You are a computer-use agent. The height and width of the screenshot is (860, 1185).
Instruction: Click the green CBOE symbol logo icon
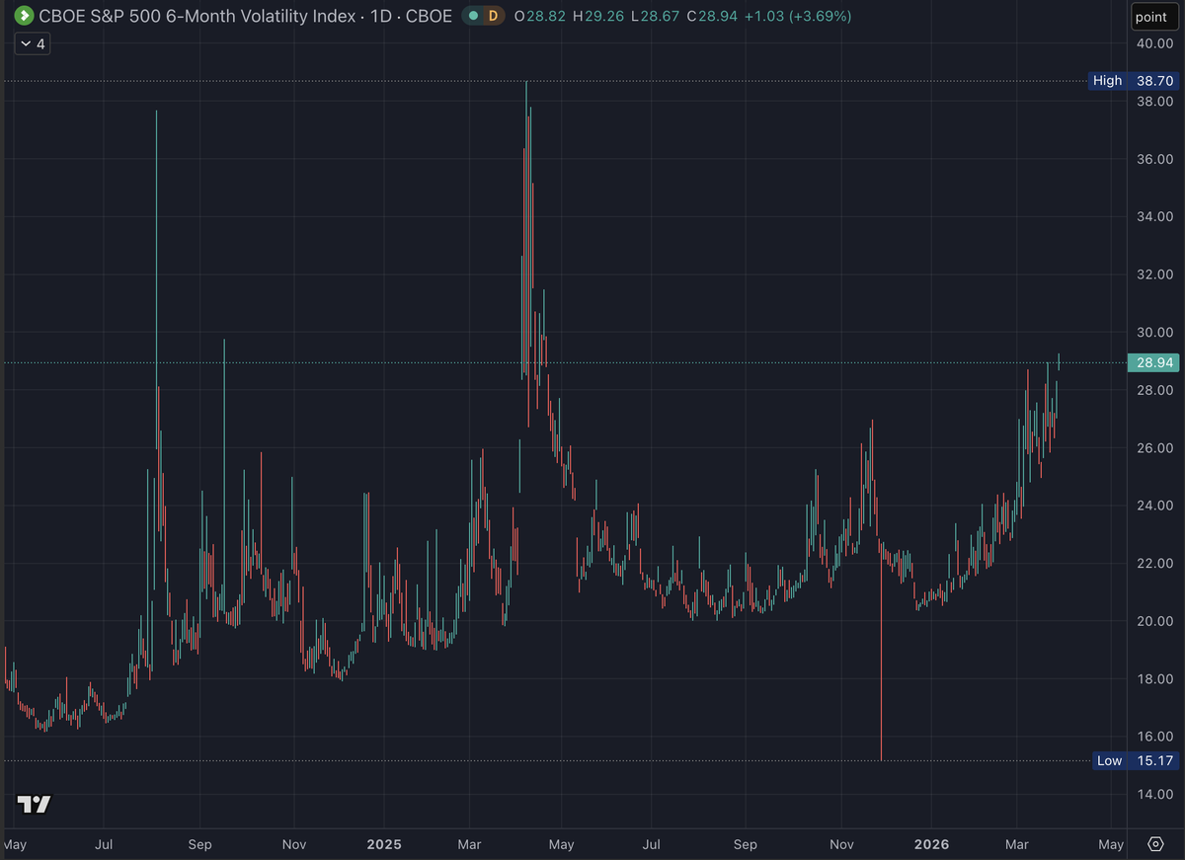point(24,16)
